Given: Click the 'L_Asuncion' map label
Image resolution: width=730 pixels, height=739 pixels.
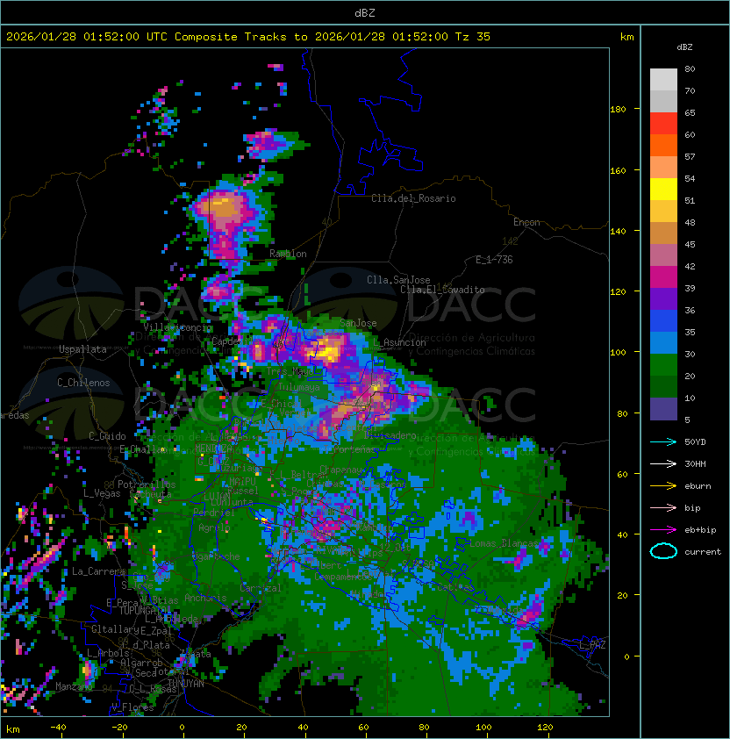Looking at the screenshot, I should 399,342.
